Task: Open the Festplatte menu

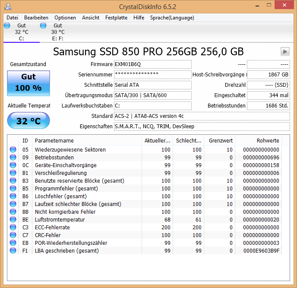Action: click(x=116, y=18)
